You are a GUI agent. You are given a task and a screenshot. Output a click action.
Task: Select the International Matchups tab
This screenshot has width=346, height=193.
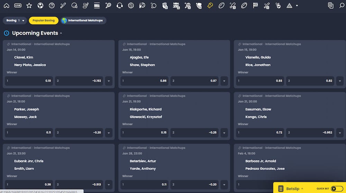pyautogui.click(x=83, y=20)
